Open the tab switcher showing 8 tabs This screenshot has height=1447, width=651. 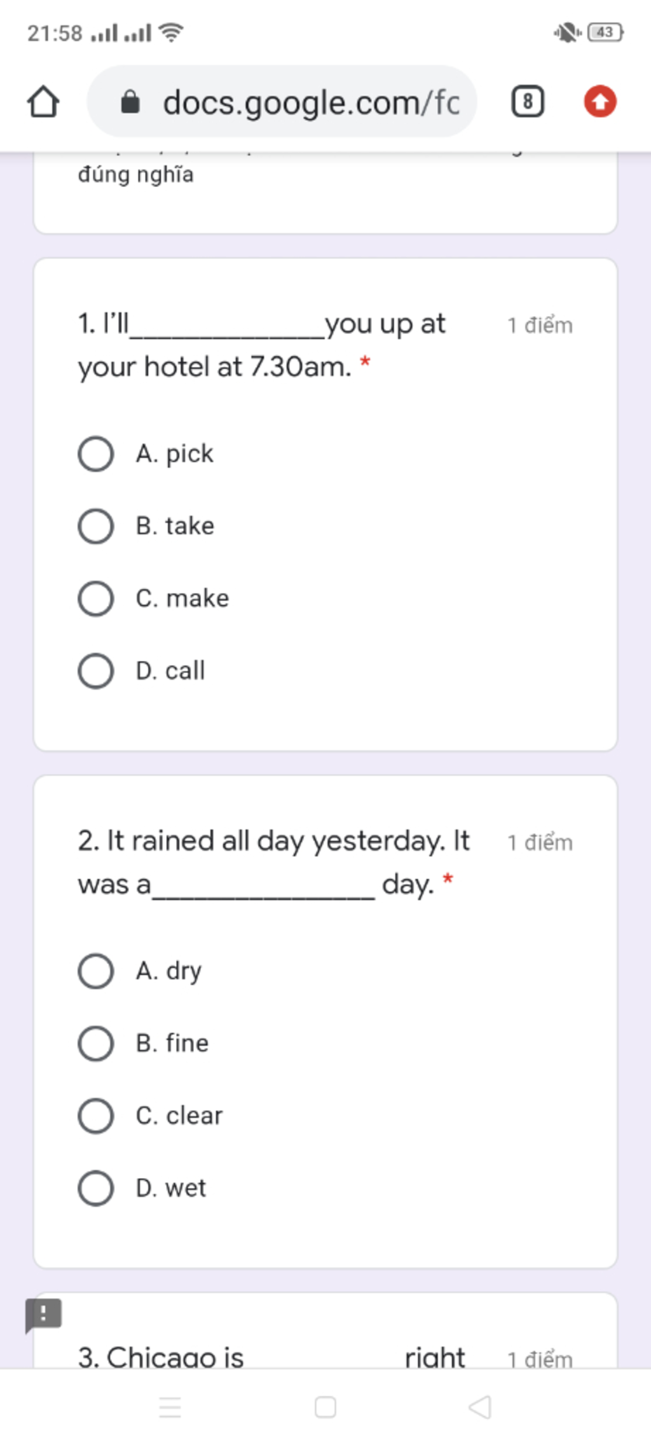click(528, 102)
